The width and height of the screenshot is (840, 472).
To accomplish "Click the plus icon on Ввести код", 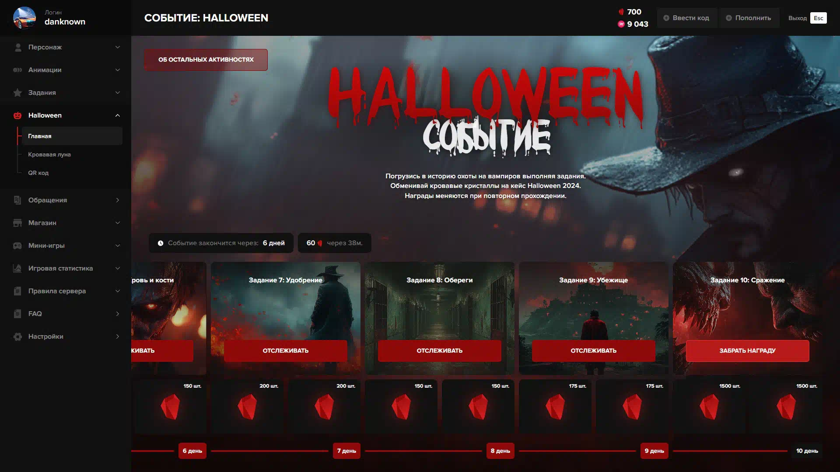I will tap(666, 18).
